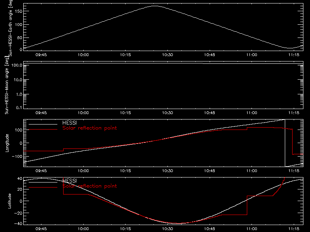Viewport: 310px width, 232px height.
Task: Click the 10.0 tick in Moon angle plot
Action: (18, 80)
